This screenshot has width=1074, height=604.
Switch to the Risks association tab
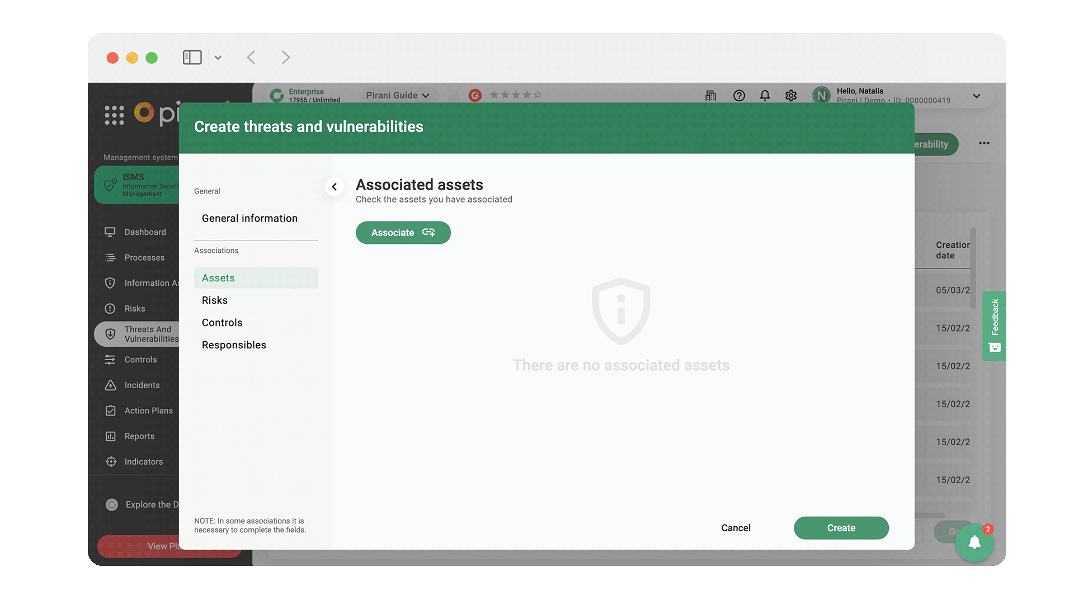[215, 300]
